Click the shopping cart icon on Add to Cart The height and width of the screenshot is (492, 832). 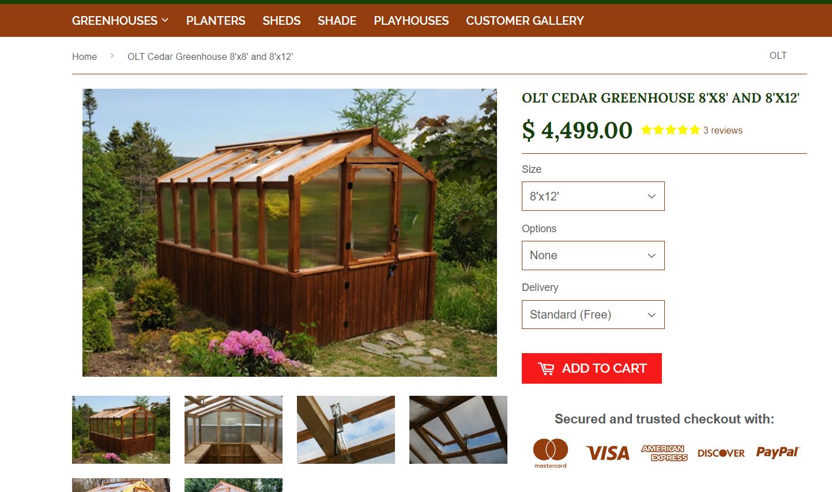tap(545, 369)
